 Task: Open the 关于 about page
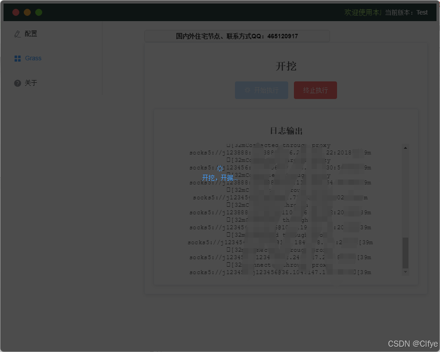26,83
